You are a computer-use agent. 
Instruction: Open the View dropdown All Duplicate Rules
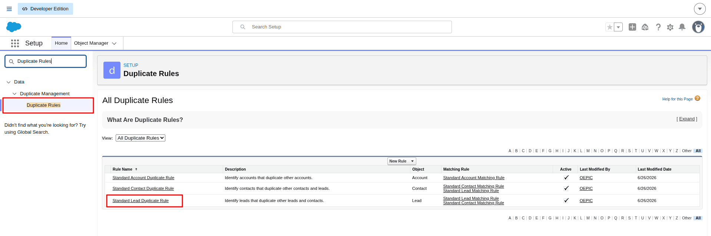140,138
